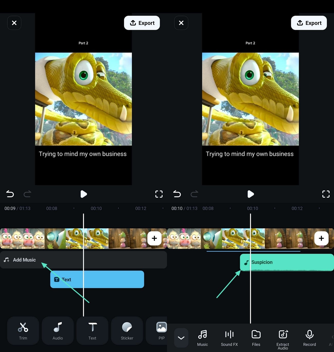Open the PIP tool

point(157,330)
